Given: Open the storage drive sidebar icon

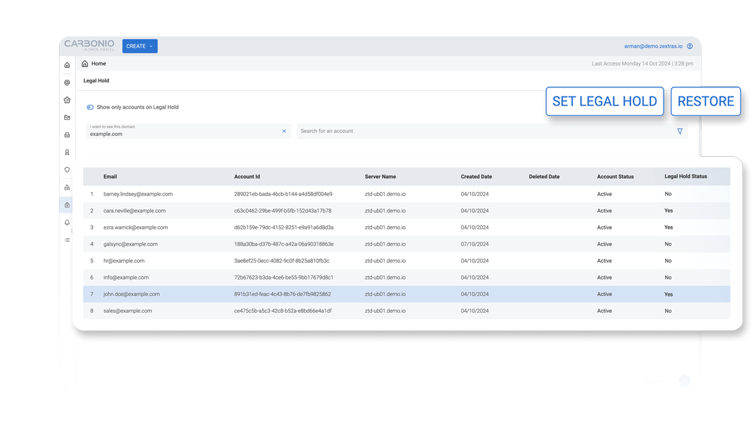Looking at the screenshot, I should click(67, 135).
